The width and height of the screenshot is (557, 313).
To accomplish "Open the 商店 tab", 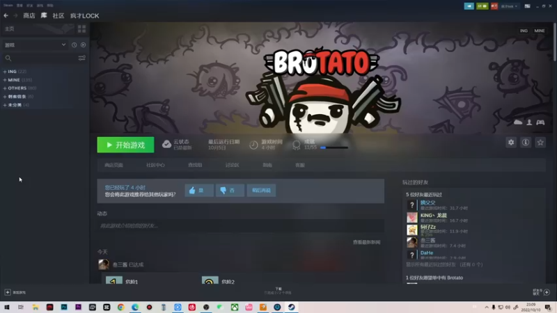I will pos(29,15).
